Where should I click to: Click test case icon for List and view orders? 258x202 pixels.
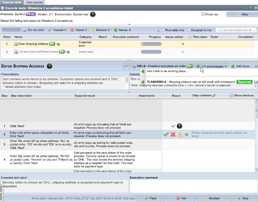click(x=16, y=52)
